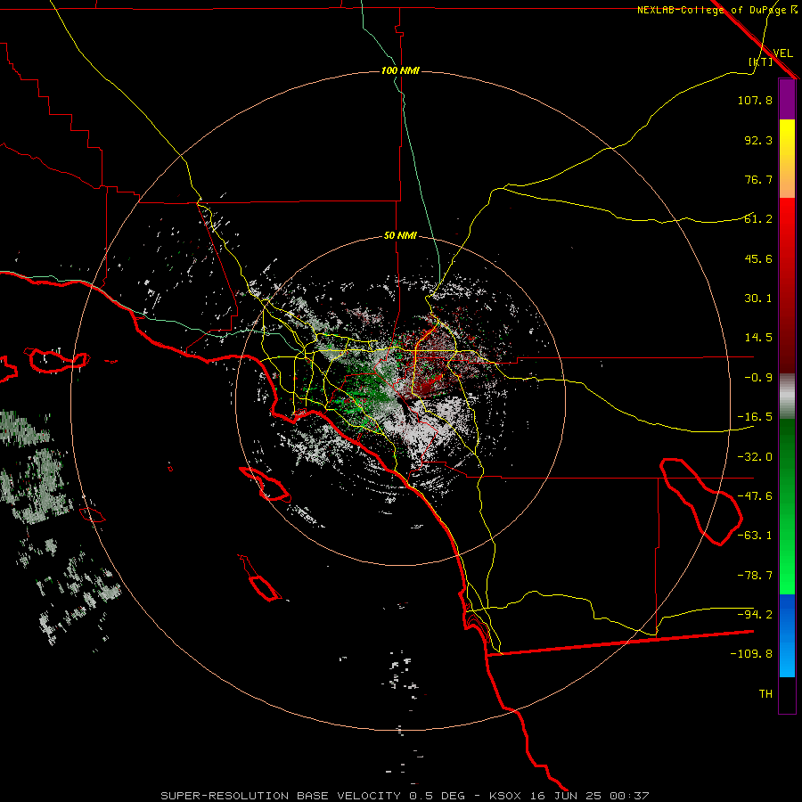Viewport: 802px width, 802px height.
Task: Click the 76.7 legend value
Action: [758, 179]
